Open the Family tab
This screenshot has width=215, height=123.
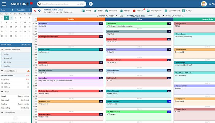pyautogui.click(x=125, y=11)
